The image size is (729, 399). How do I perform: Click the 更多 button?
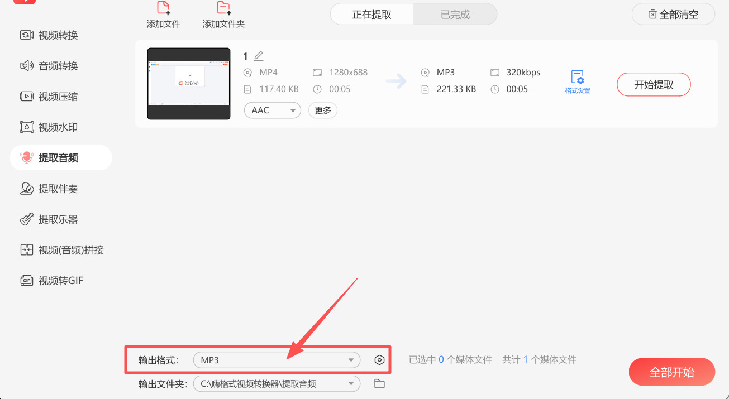(323, 110)
